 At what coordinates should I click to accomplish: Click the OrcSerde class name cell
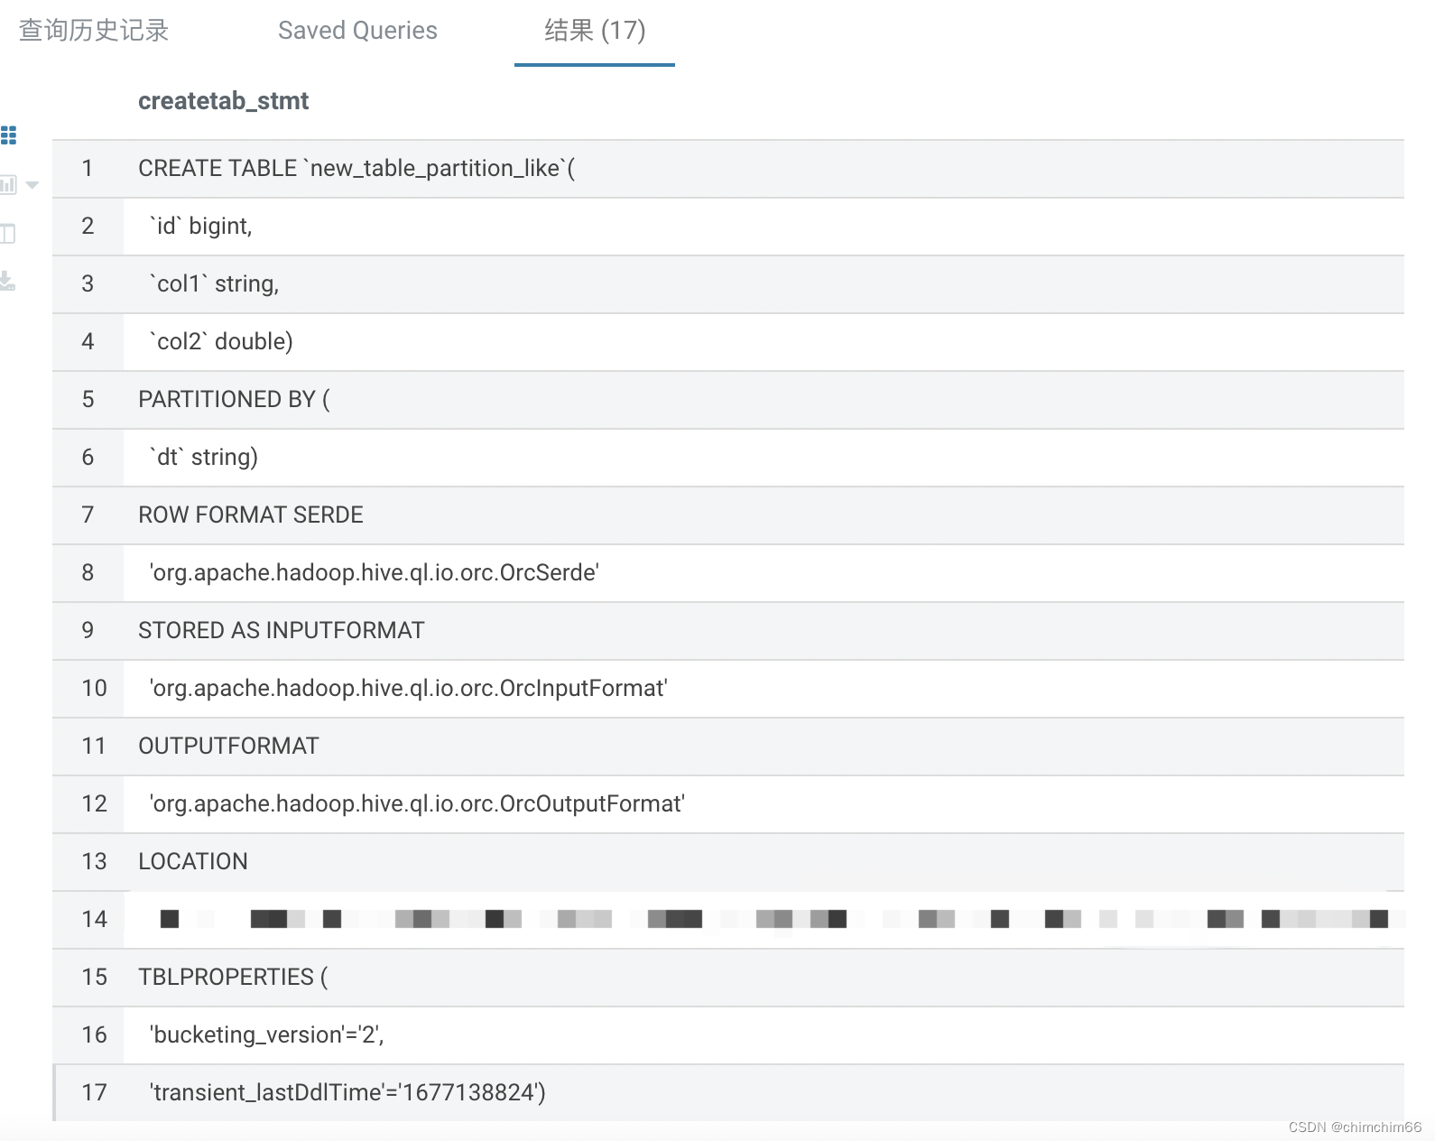point(374,572)
